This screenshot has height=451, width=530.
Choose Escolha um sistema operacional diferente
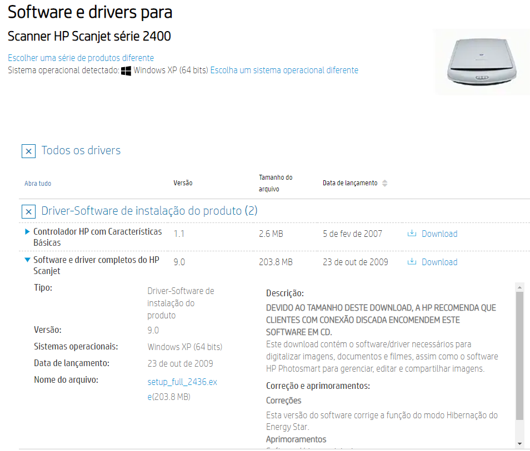pyautogui.click(x=284, y=70)
